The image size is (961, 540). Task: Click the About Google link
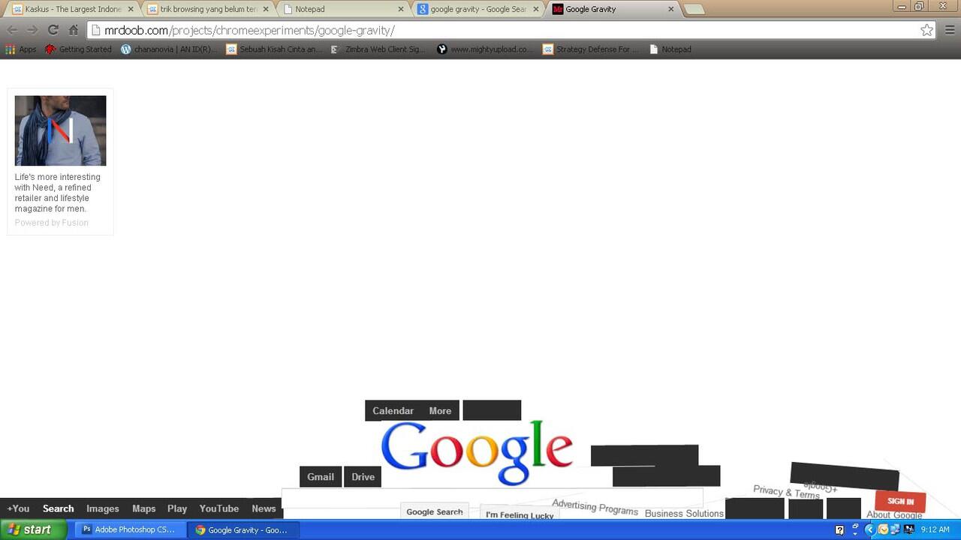click(x=894, y=514)
